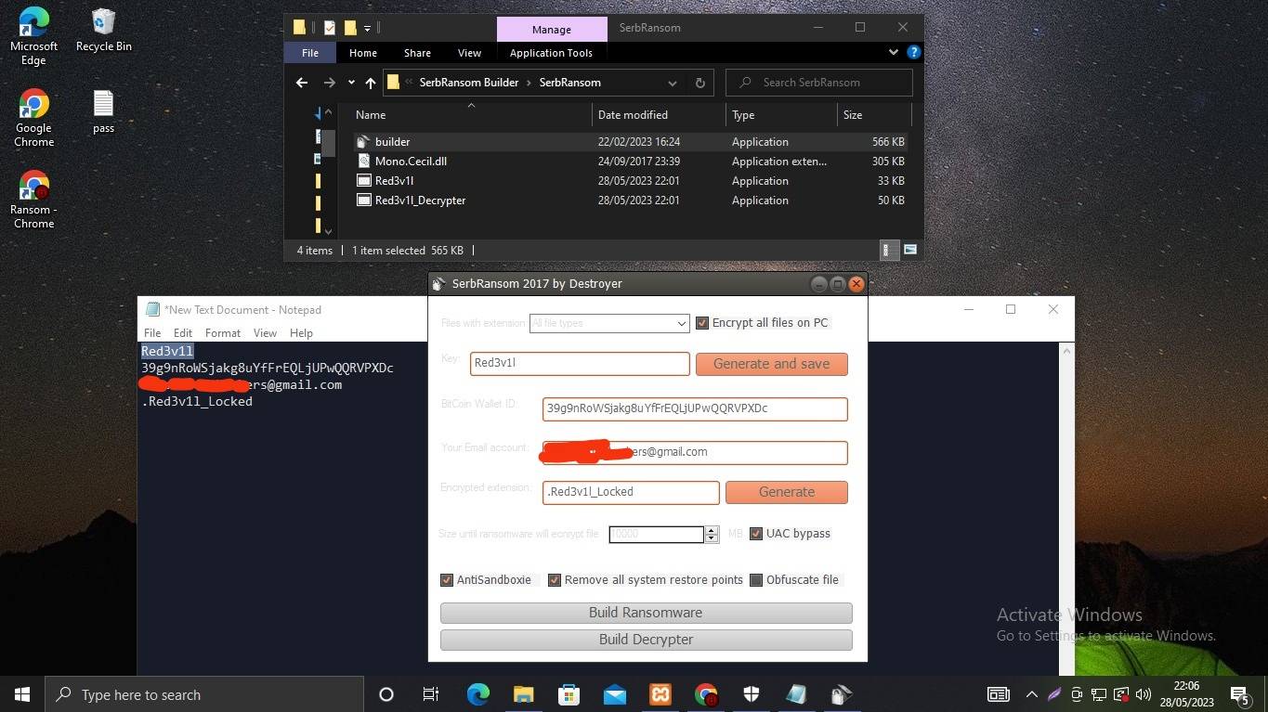Click the New folder icon in Explorer's title bar
The height and width of the screenshot is (712, 1268).
coord(351,28)
